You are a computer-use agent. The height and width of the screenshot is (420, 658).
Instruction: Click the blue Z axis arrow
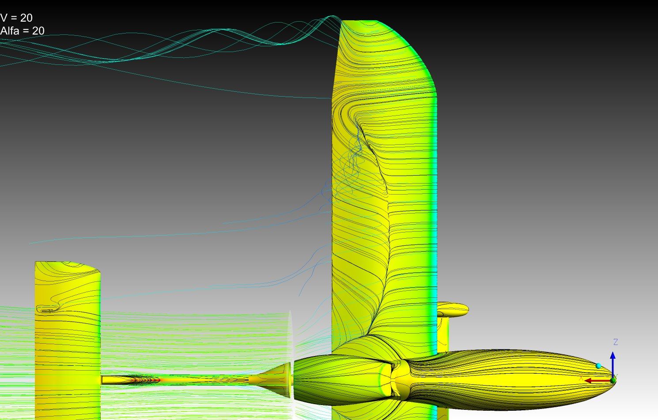(x=613, y=363)
